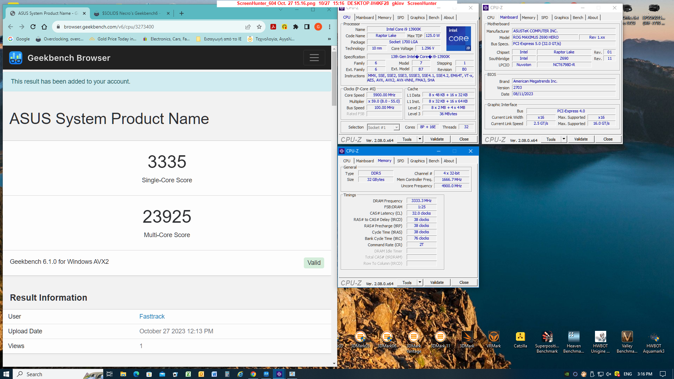This screenshot has height=379, width=674.
Task: Open Catzilla desktop shortcut
Action: click(520, 340)
